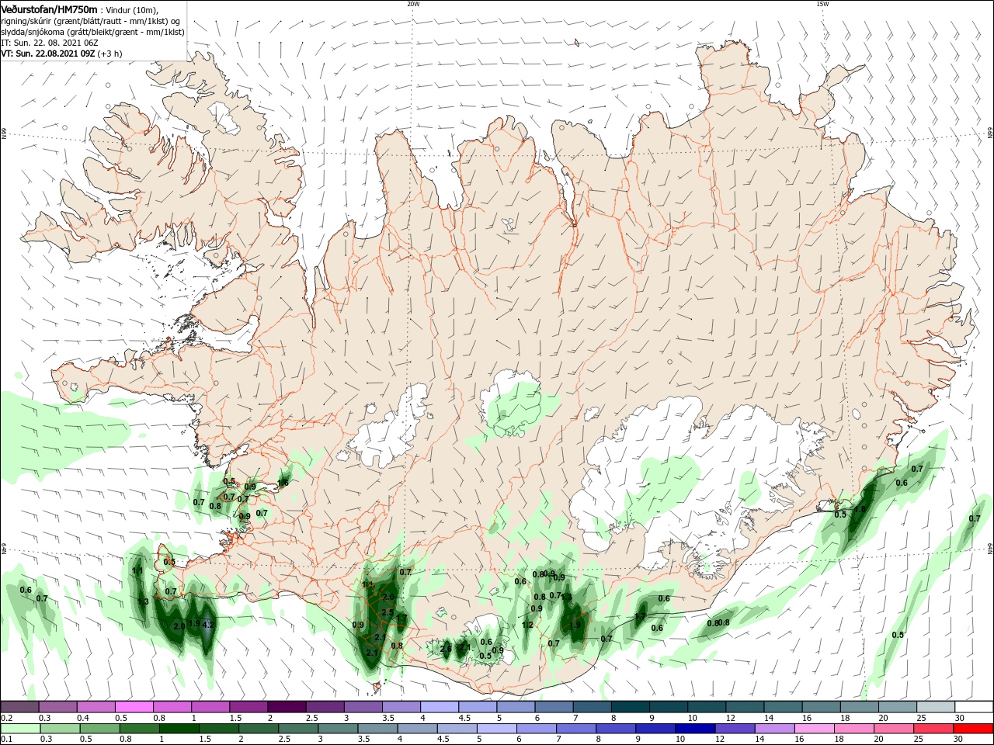
Task: Select the '2.5' precipitation value on the map
Action: tap(388, 612)
